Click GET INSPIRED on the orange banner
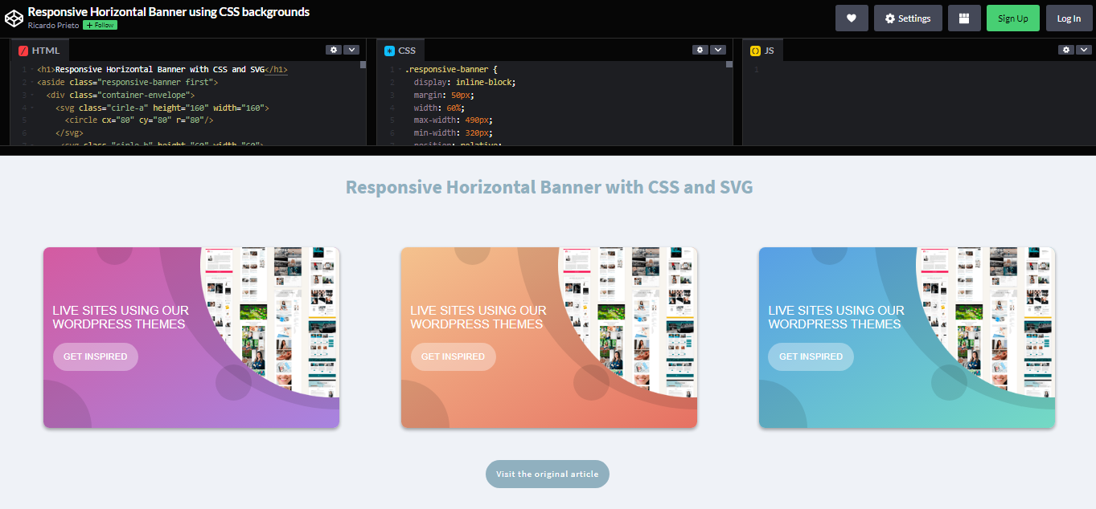1096x509 pixels. [x=453, y=356]
